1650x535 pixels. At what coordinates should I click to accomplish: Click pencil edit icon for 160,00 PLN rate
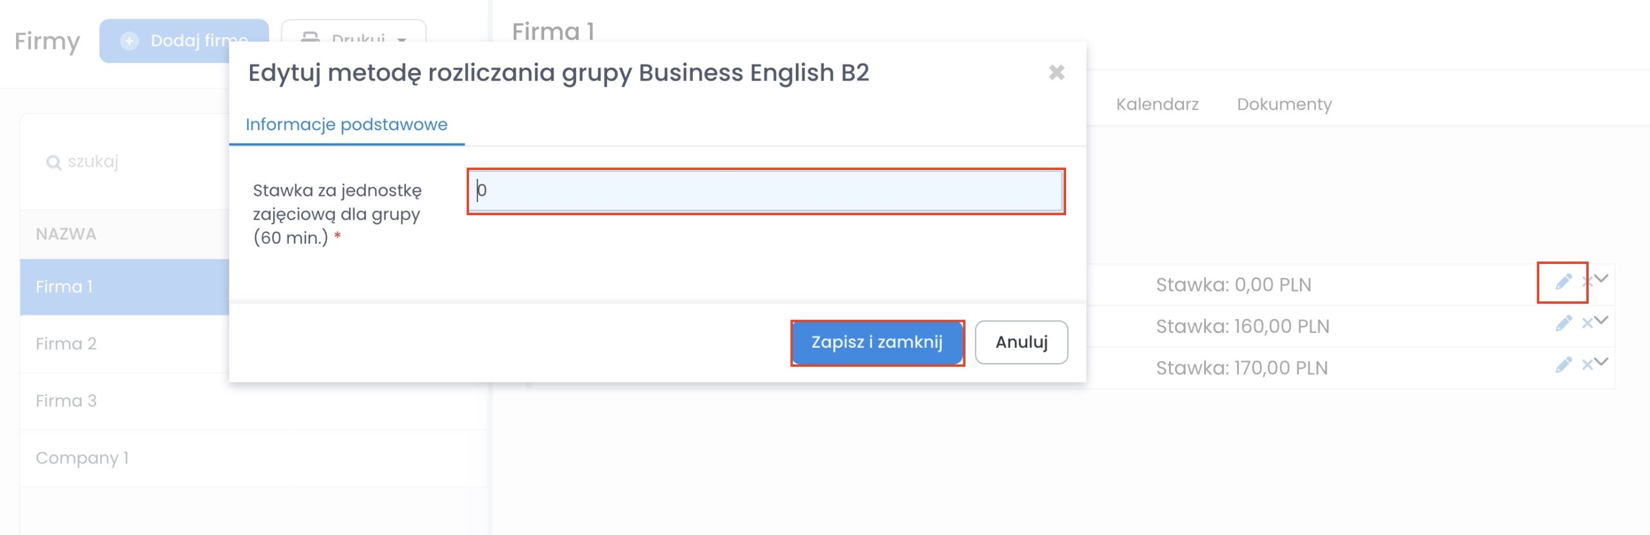[x=1563, y=323]
